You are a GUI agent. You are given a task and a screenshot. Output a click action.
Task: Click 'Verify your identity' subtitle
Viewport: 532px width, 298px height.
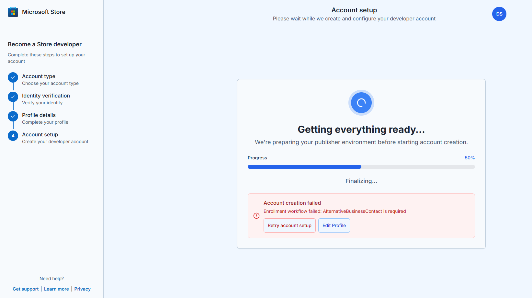click(42, 103)
